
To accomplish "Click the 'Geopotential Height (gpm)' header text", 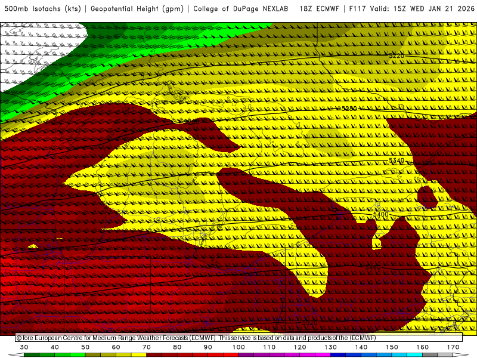I will coord(137,9).
